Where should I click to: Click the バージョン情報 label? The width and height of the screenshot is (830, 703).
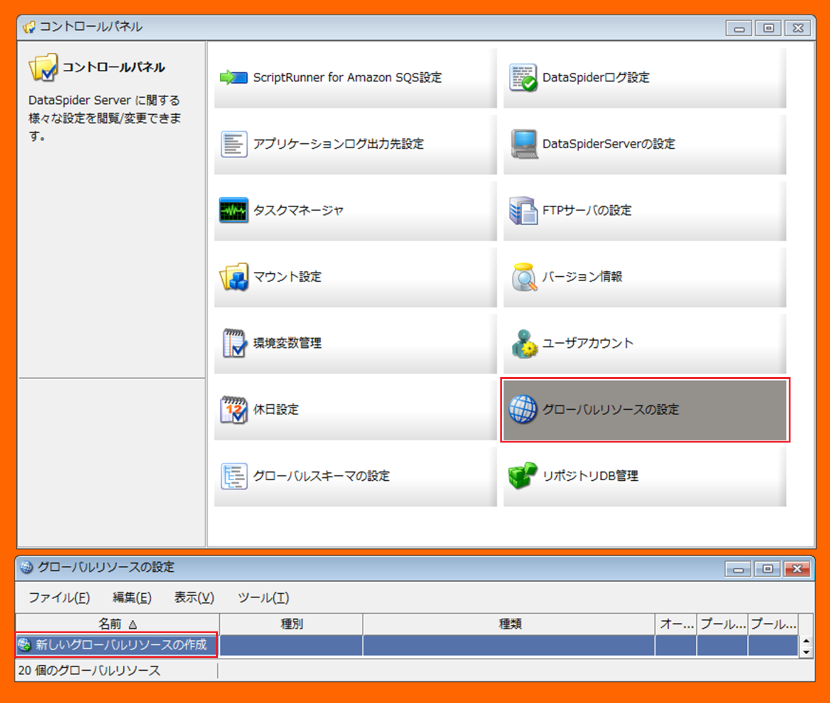(x=582, y=277)
